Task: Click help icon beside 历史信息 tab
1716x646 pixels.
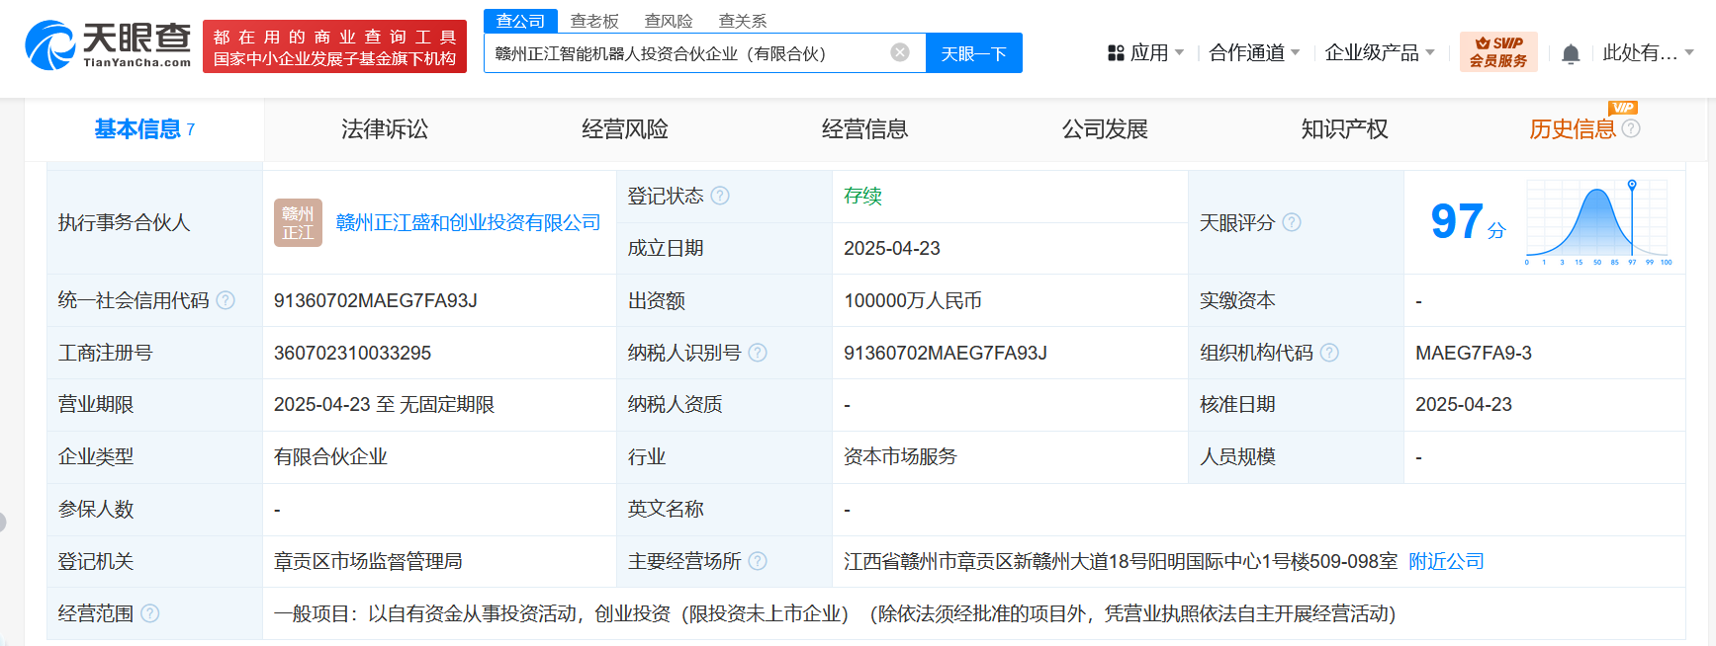Action: pos(1631,128)
